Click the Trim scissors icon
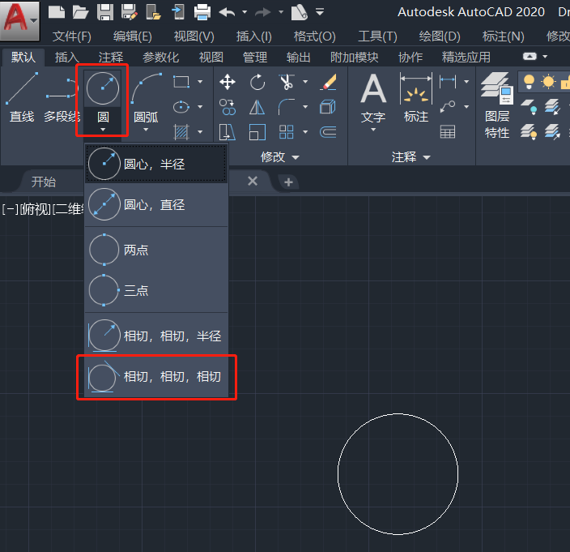 click(286, 82)
